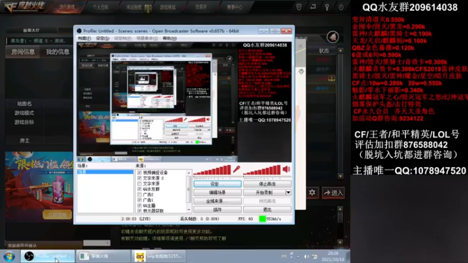The height and width of the screenshot is (263, 468).
Task: Click the yellow claim button on promo banner
Action: coord(57,214)
